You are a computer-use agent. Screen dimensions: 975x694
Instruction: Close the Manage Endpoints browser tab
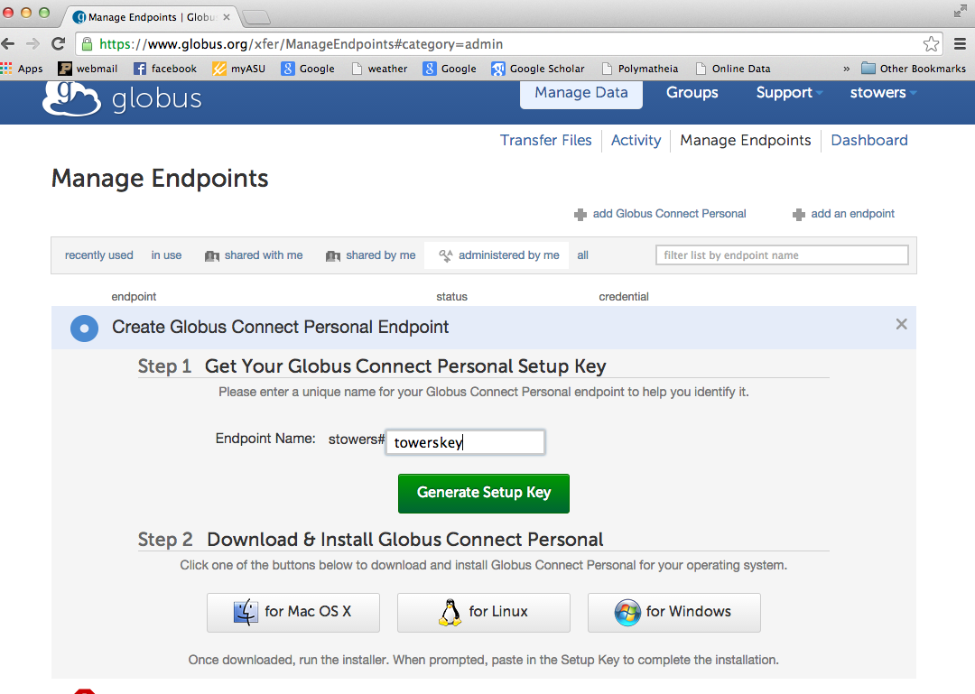tap(227, 17)
